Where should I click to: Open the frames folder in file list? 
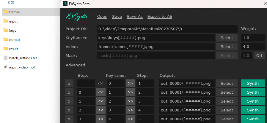[31, 12]
